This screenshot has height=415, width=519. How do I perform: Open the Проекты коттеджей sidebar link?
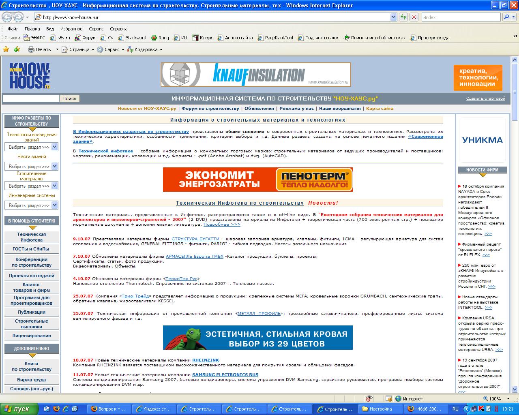tap(31, 276)
